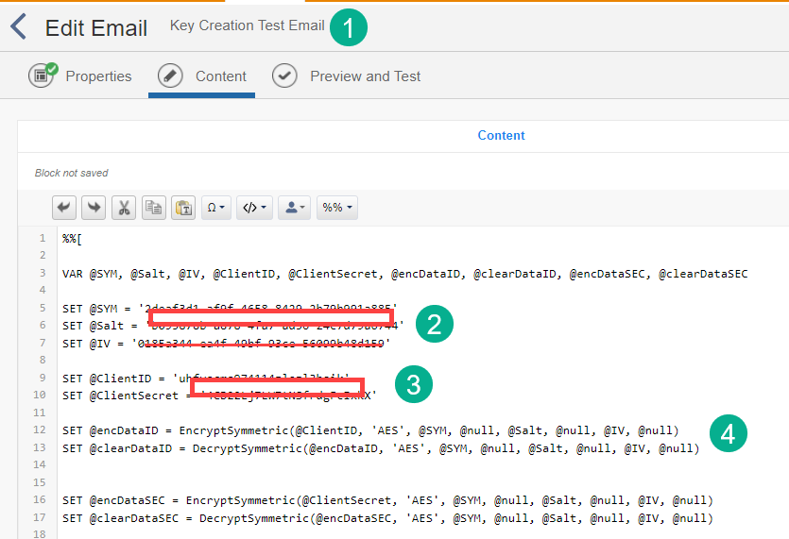Click the Paste as text clipboard icon
Screen dimensions: 789x539
[x=183, y=208]
